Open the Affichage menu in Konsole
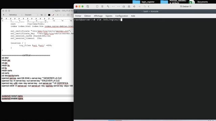Image resolution: width=216 pixels, height=121 pixels. (98, 16)
